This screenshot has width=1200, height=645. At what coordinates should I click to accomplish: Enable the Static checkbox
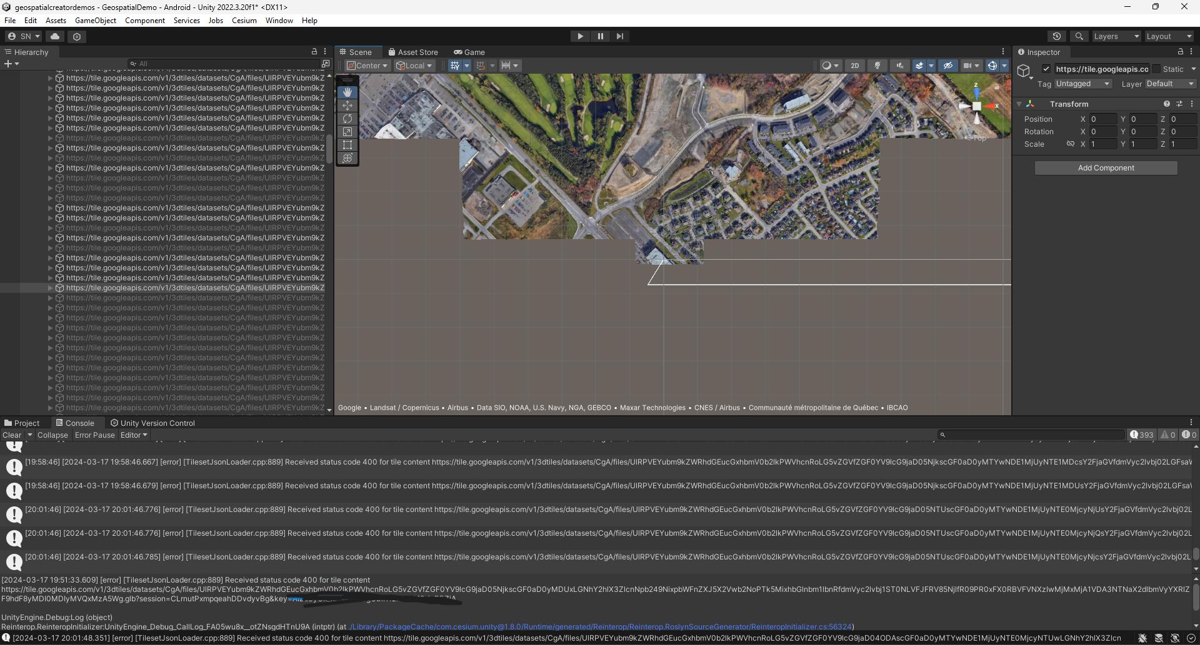(x=1156, y=69)
